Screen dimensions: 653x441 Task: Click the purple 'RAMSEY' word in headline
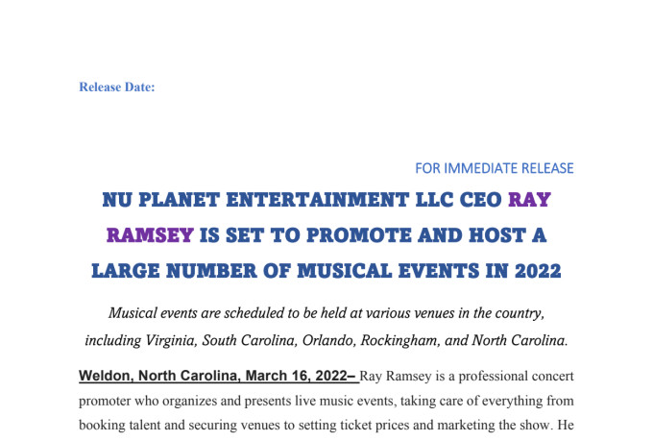coord(150,235)
